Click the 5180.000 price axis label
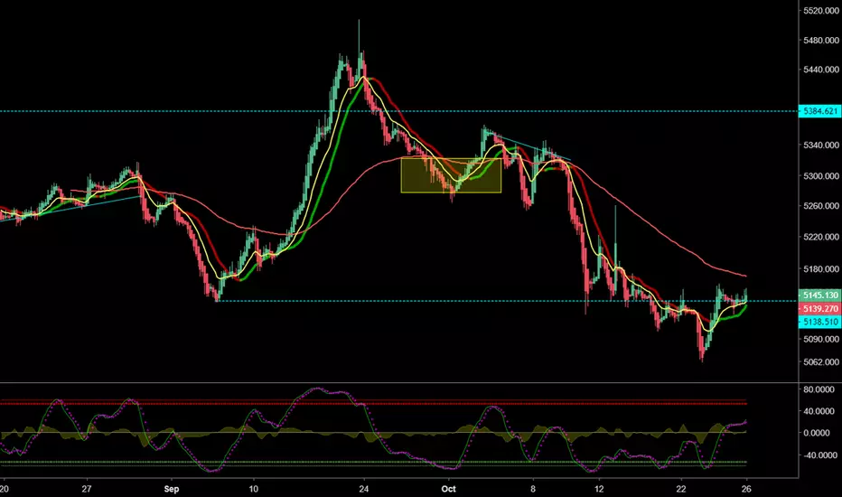 821,268
